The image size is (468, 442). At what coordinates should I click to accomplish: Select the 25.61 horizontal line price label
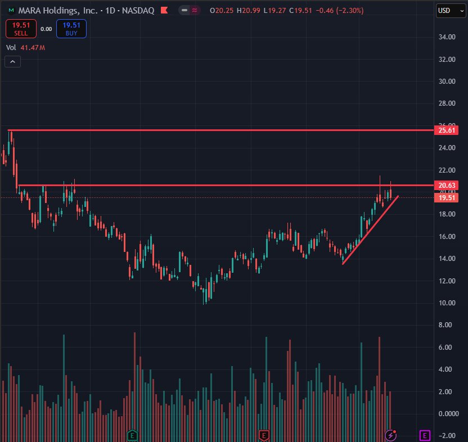446,130
